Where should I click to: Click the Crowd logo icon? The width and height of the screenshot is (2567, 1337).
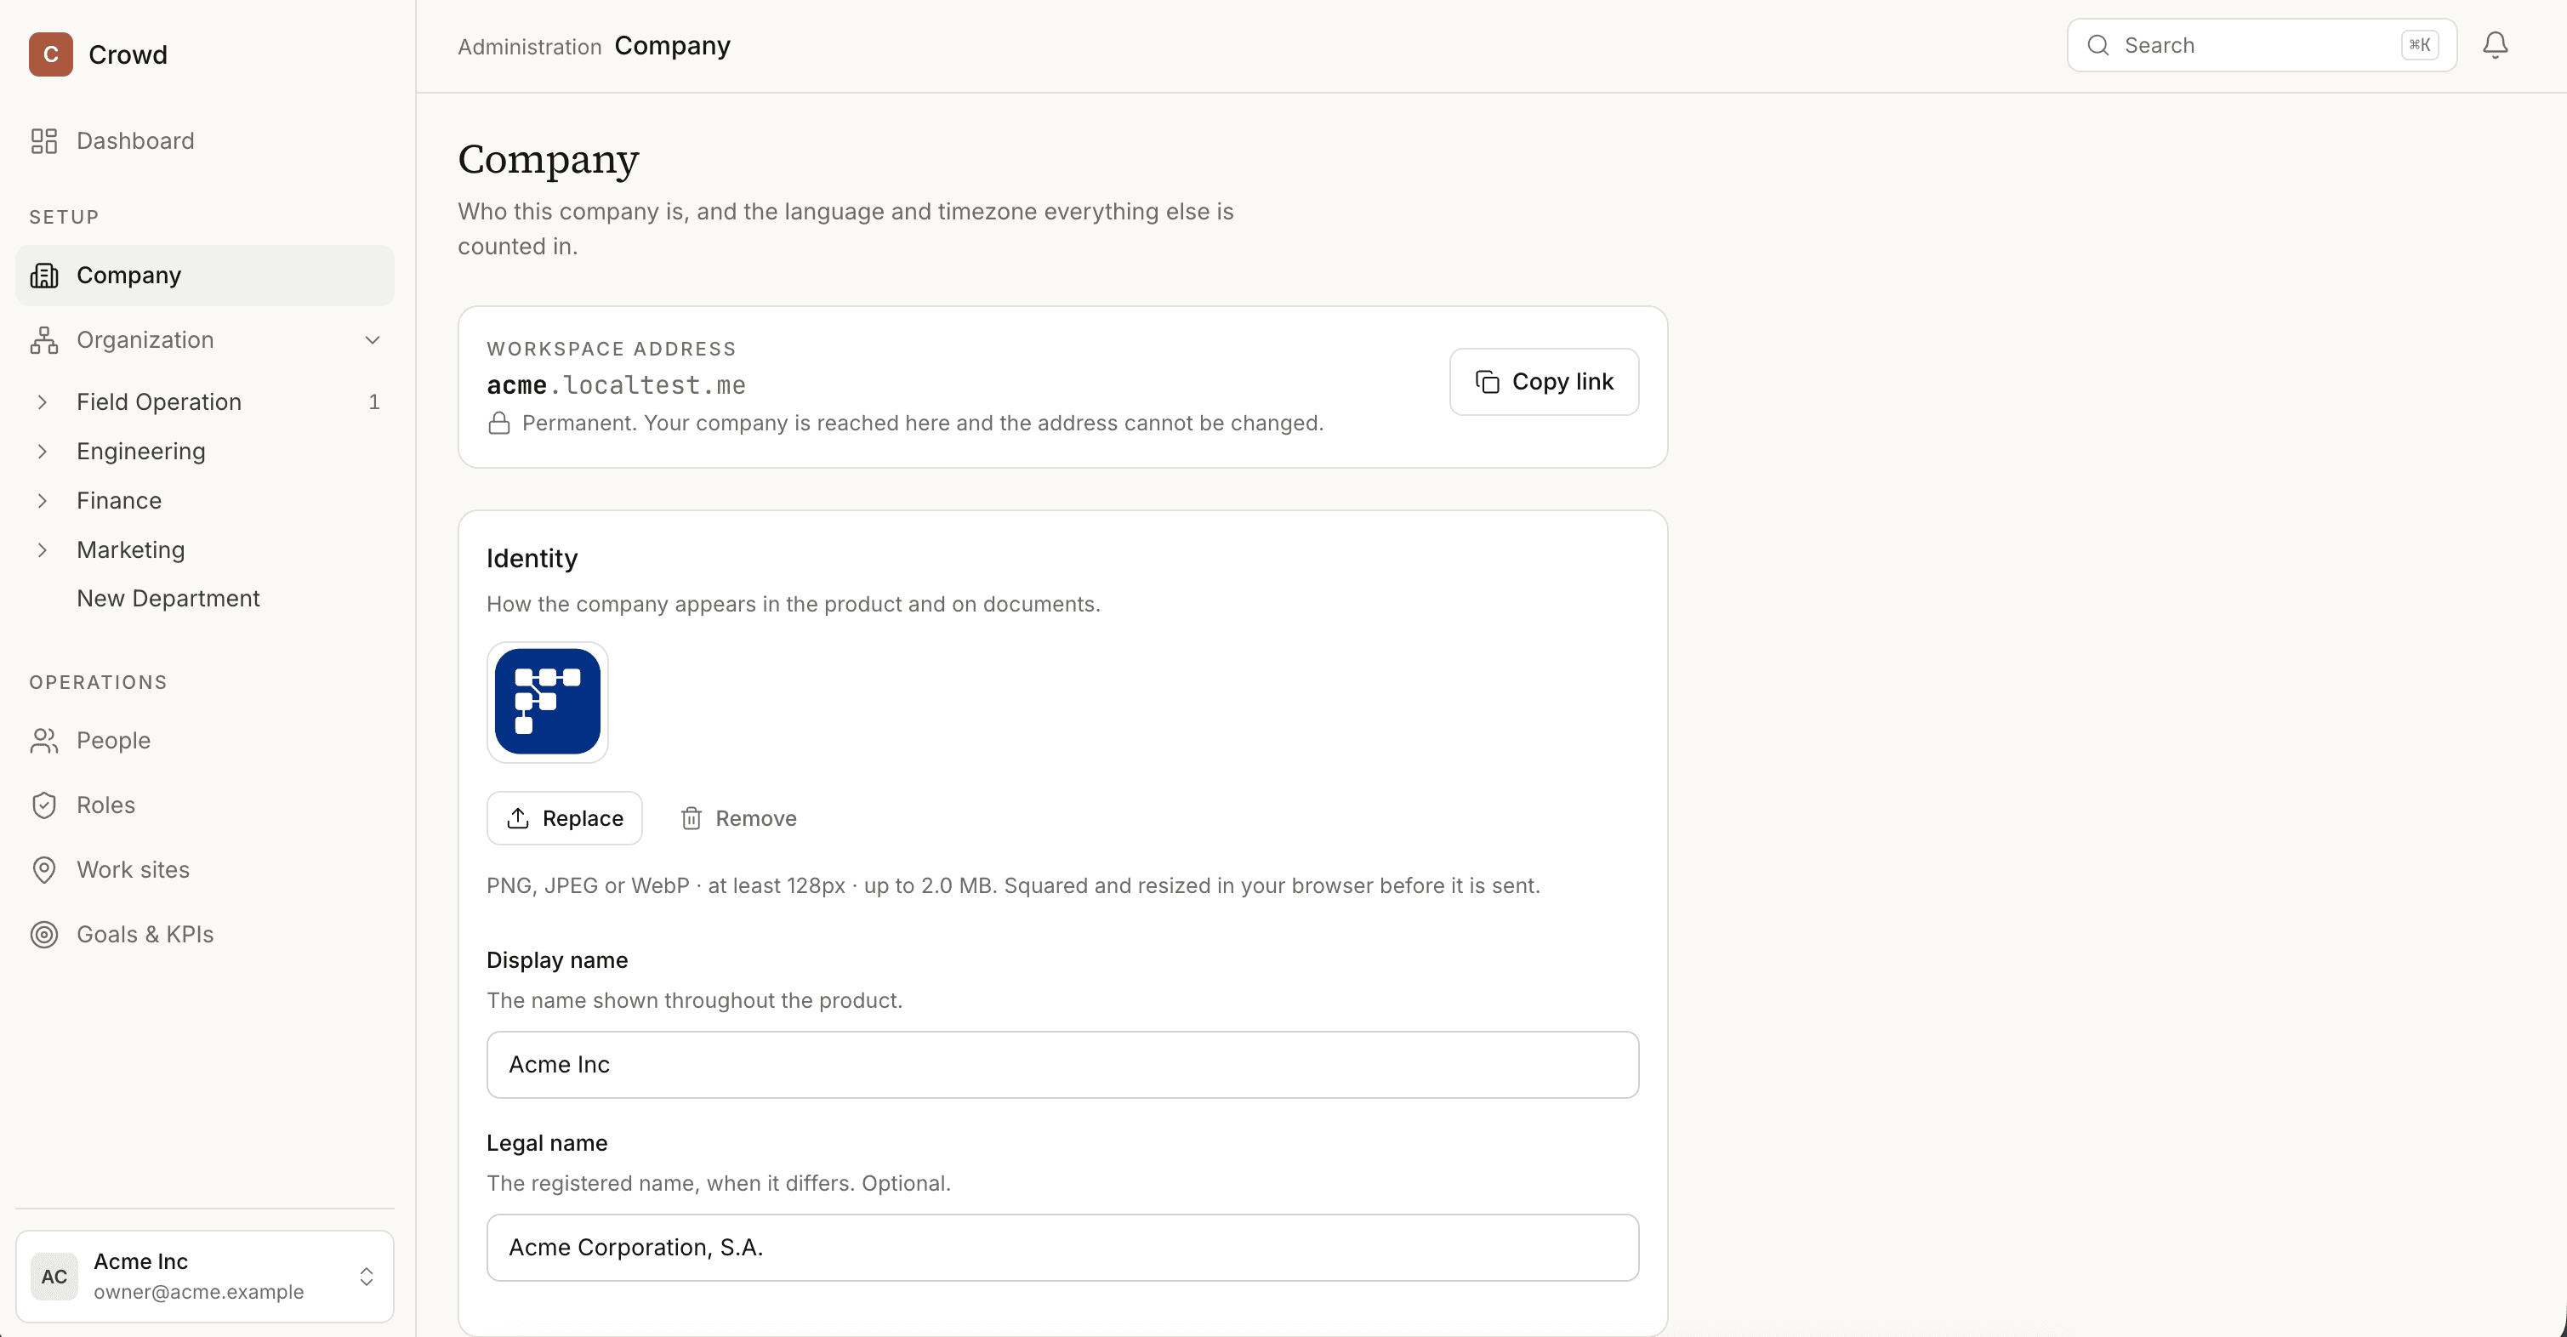[51, 54]
